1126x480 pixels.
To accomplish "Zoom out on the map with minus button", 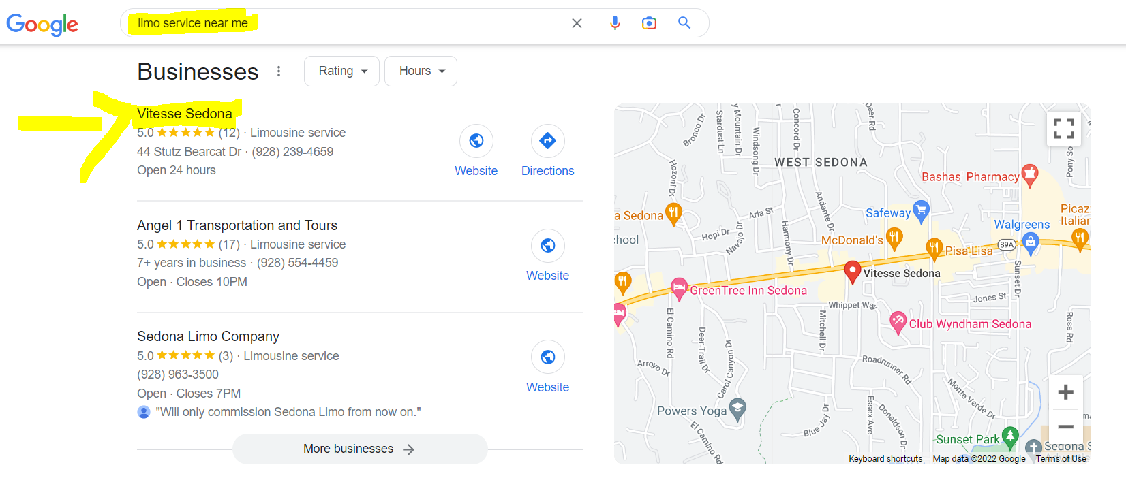I will click(1066, 427).
